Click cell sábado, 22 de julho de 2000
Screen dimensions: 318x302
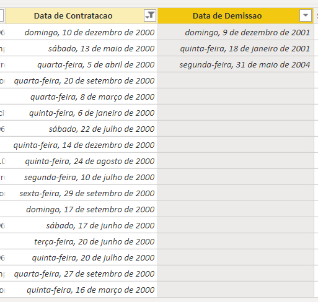81,129
